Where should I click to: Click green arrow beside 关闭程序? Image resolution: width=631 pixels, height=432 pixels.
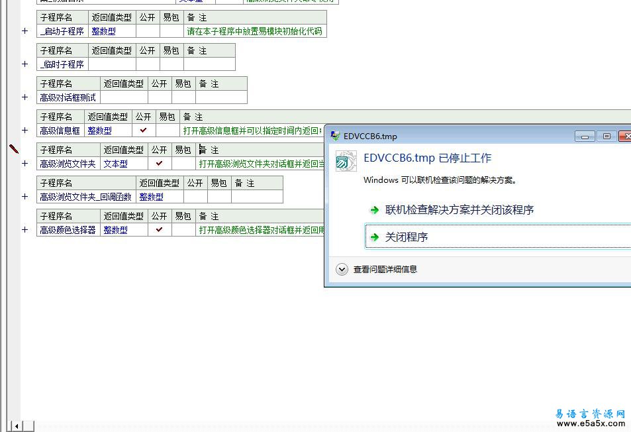[375, 237]
